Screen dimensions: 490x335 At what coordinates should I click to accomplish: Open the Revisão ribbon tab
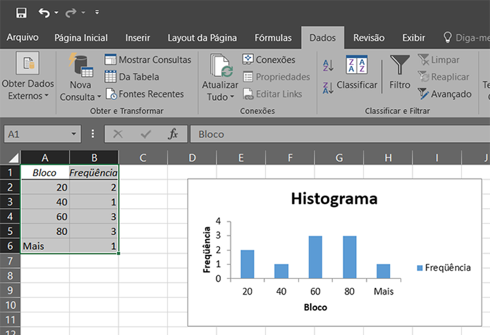(368, 37)
